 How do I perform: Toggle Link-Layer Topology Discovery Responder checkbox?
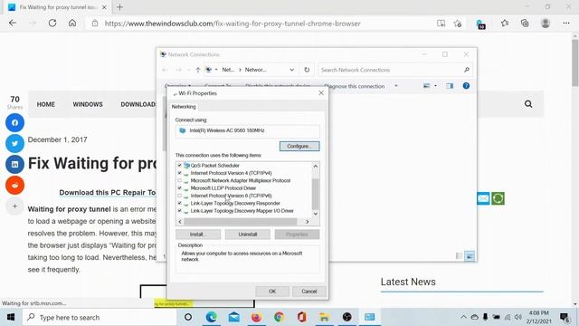(179, 203)
